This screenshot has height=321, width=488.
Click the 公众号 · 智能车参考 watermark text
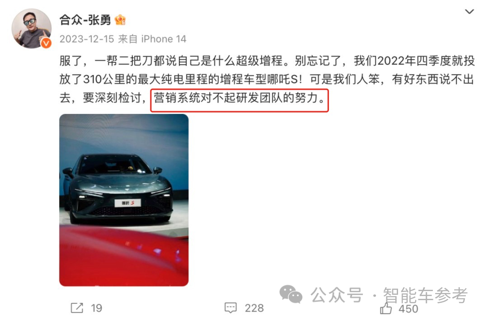point(389,295)
